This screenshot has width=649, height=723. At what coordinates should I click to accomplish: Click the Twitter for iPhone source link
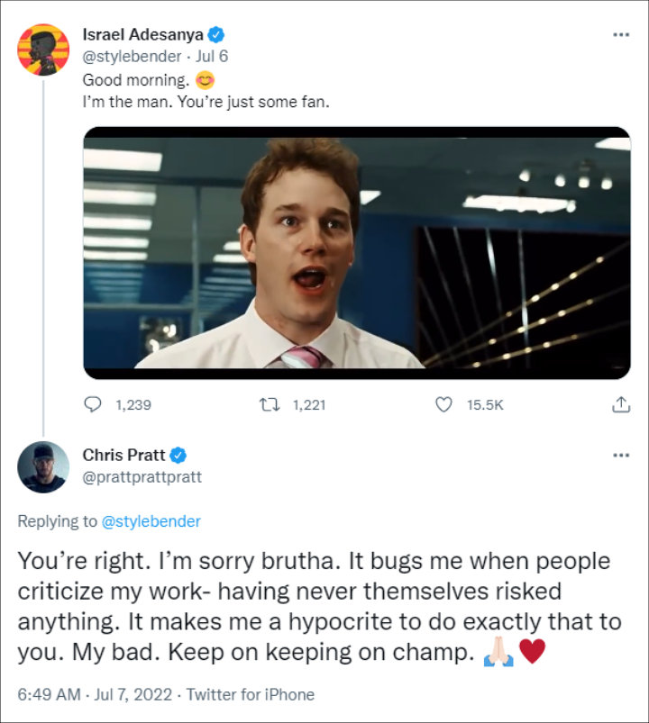251,694
